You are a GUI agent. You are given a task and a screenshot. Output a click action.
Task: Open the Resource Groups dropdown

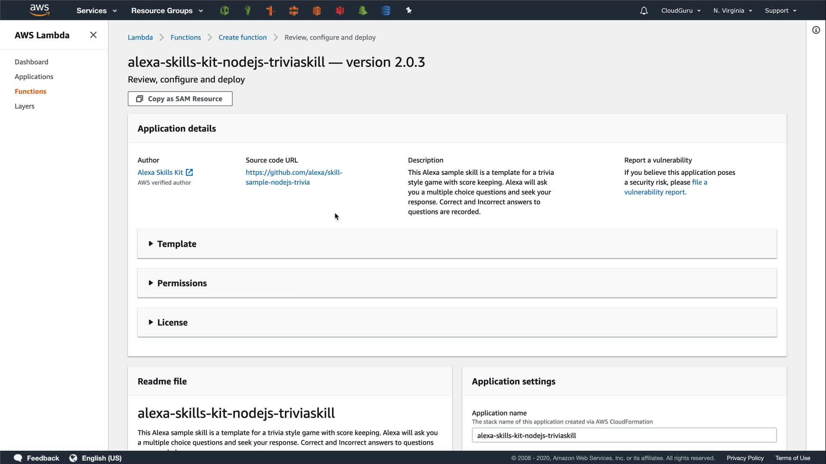pos(167,11)
